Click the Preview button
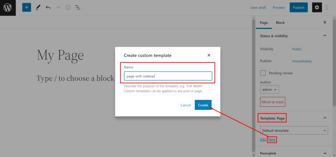This screenshot has width=336, height=157. pos(279,8)
